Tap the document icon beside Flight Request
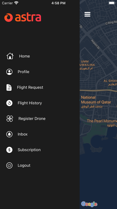The width and height of the screenshot is (117, 209). tap(9, 87)
